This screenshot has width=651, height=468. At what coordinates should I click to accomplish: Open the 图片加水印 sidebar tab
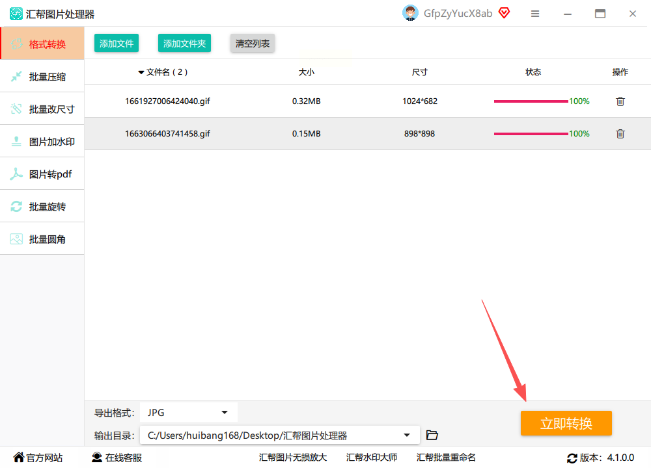pos(42,142)
